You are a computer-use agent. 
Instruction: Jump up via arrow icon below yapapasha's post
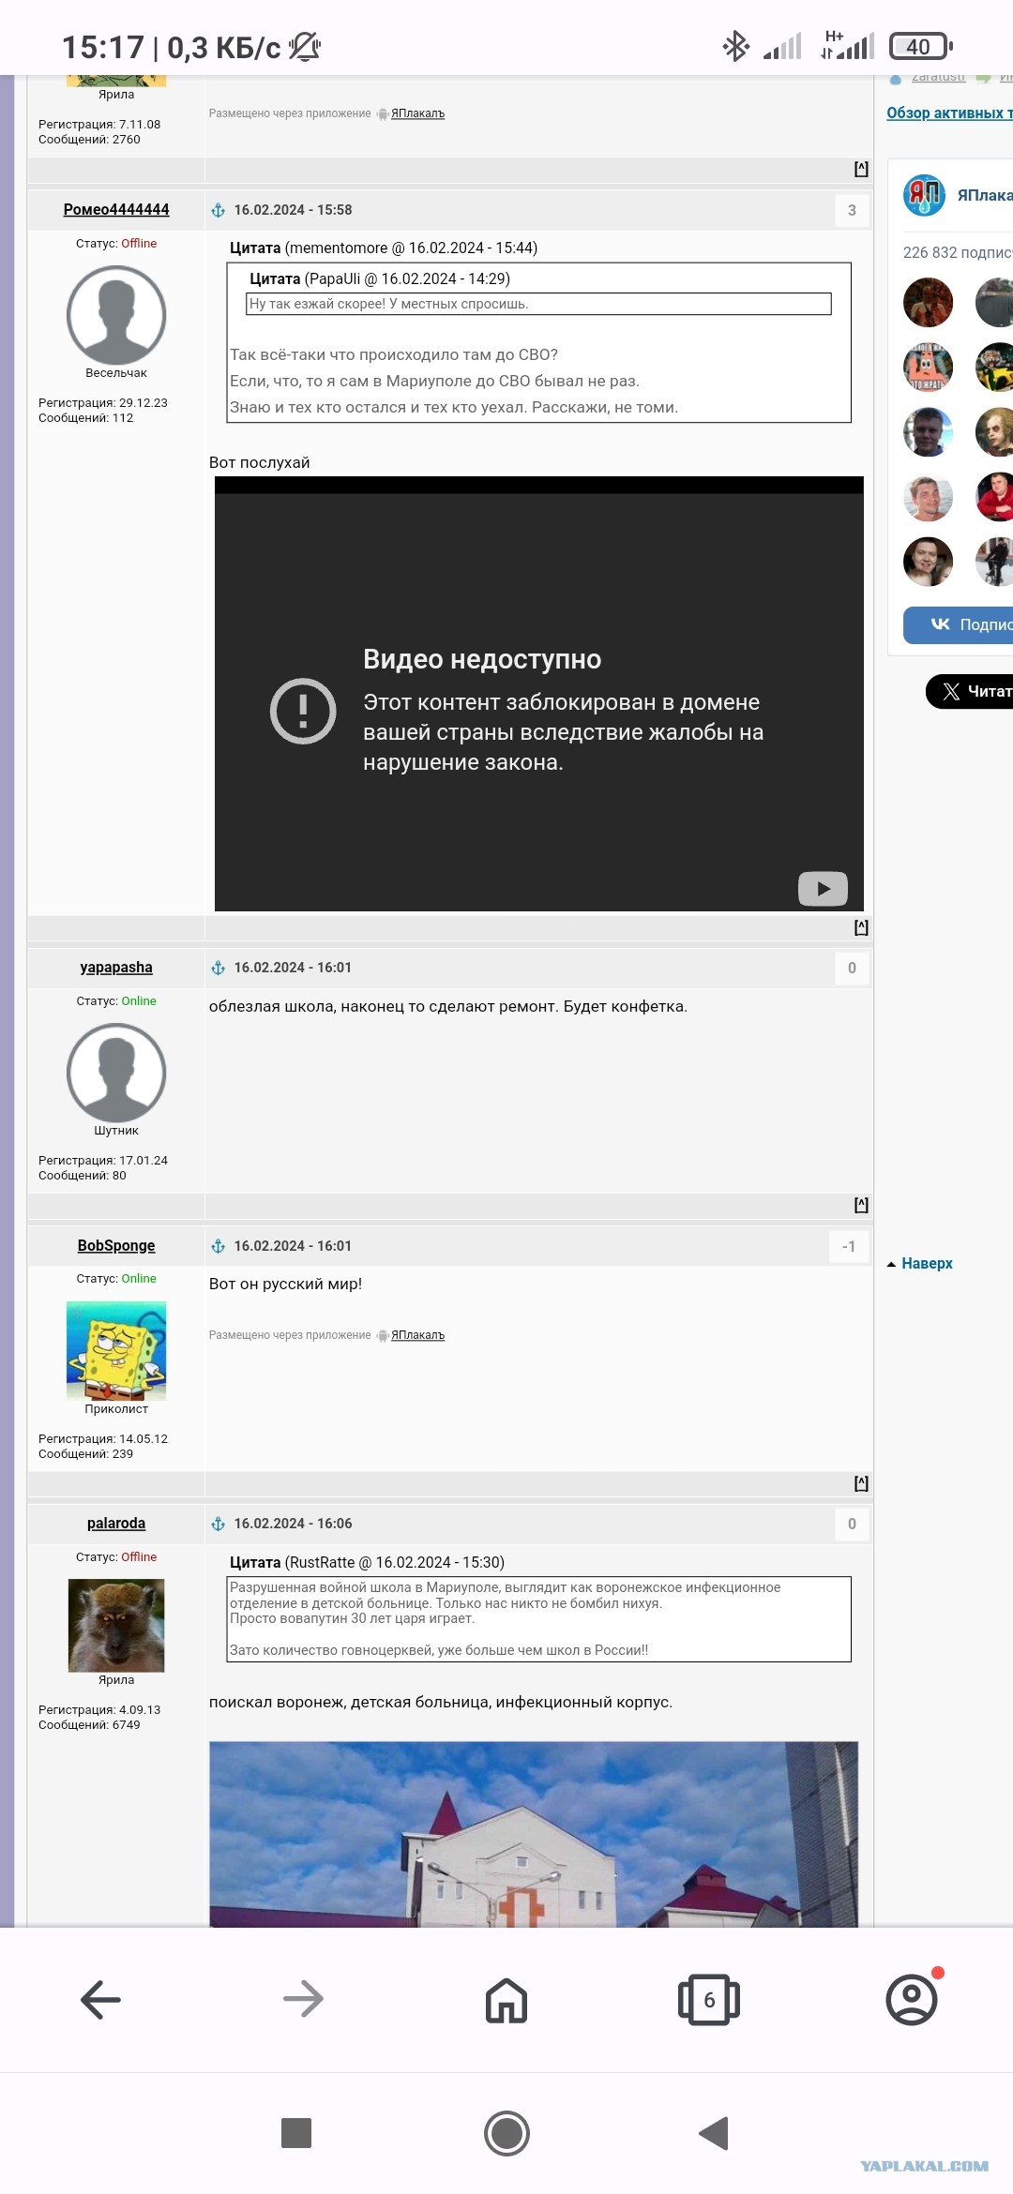(x=861, y=1205)
